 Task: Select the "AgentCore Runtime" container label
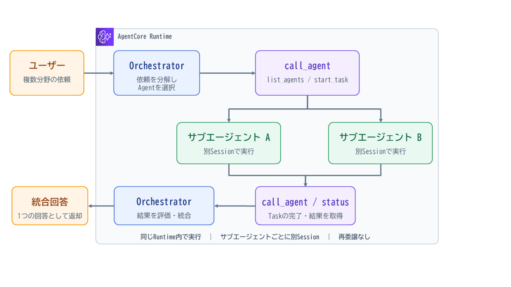(145, 36)
